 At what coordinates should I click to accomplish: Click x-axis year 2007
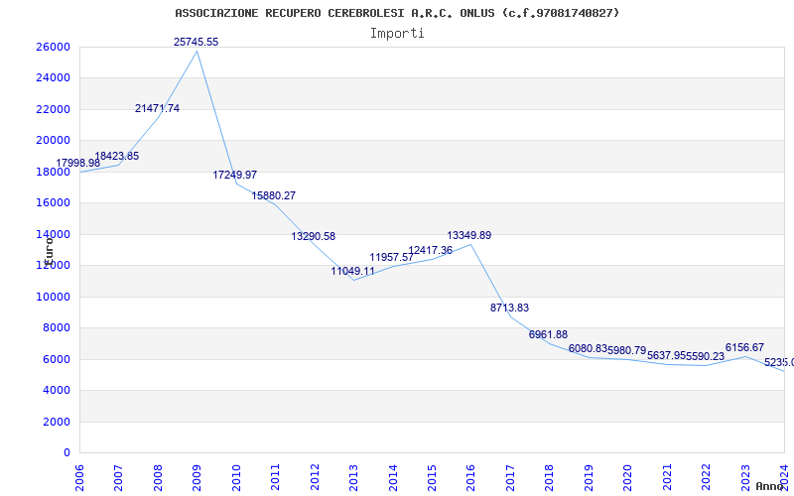pyautogui.click(x=118, y=477)
